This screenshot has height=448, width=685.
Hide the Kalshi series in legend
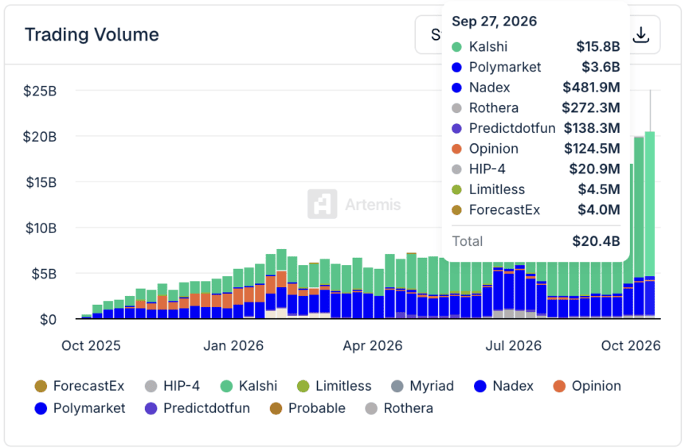tap(249, 386)
